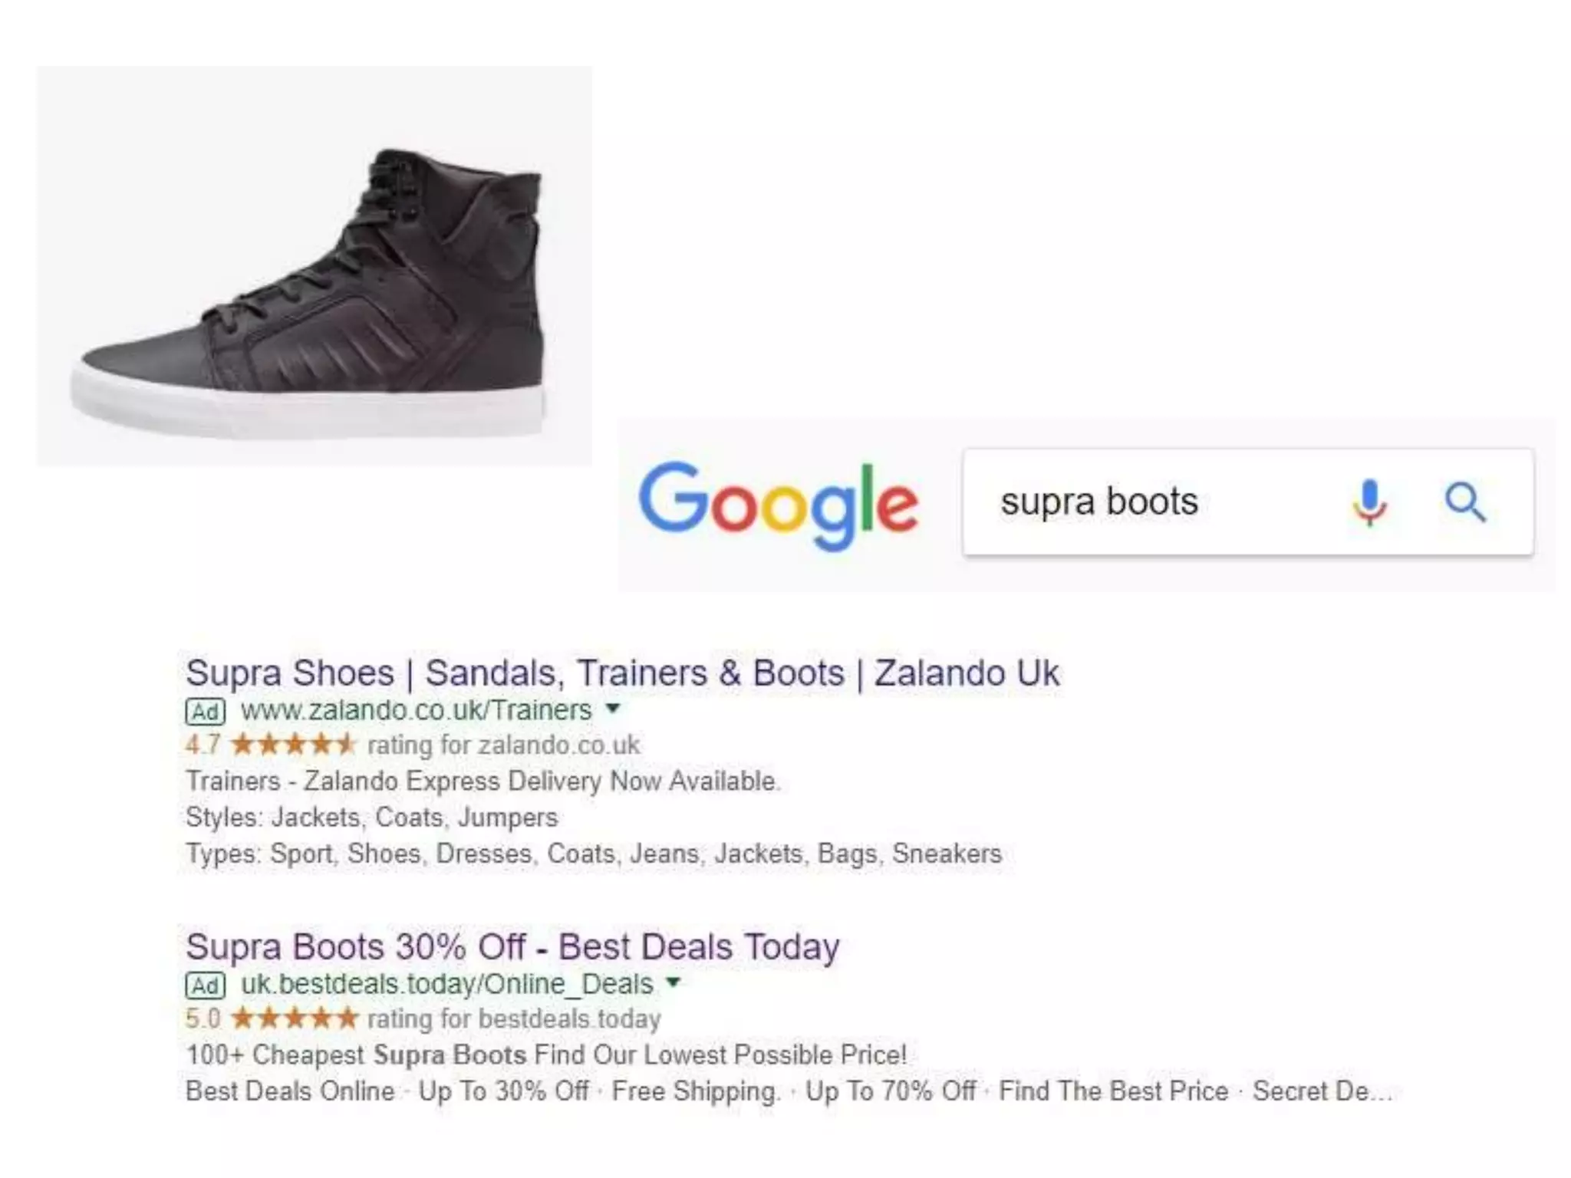Click the truncated 'Secret De...' ad extension
The image size is (1571, 1178).
pyautogui.click(x=1322, y=1091)
